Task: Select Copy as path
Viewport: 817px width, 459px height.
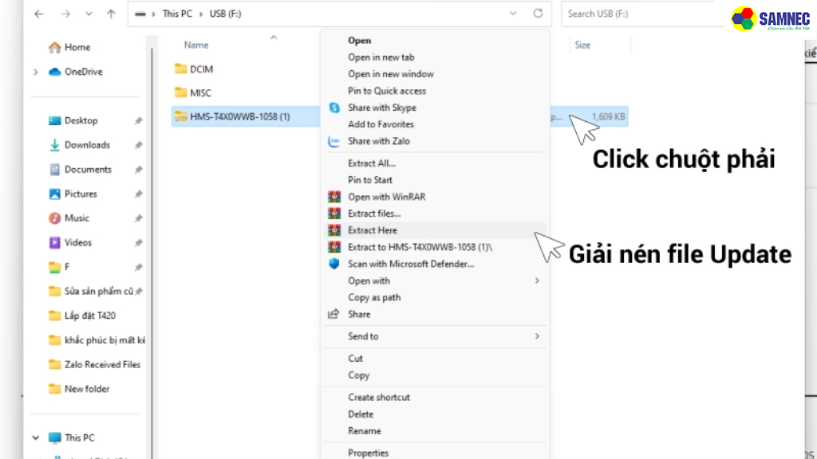Action: tap(374, 297)
